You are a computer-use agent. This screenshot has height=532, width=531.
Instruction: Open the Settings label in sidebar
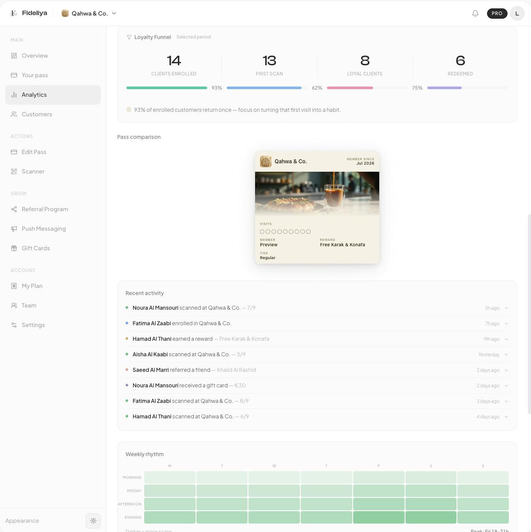[33, 325]
